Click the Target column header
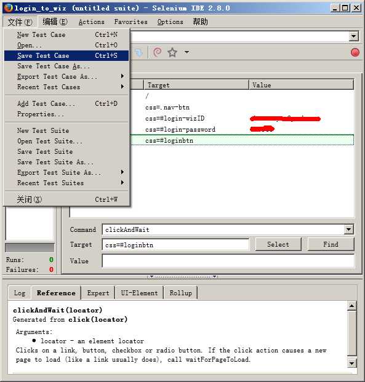 pos(196,85)
